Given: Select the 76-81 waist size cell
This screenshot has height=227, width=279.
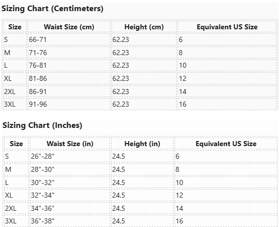Looking at the screenshot, I should [x=69, y=65].
